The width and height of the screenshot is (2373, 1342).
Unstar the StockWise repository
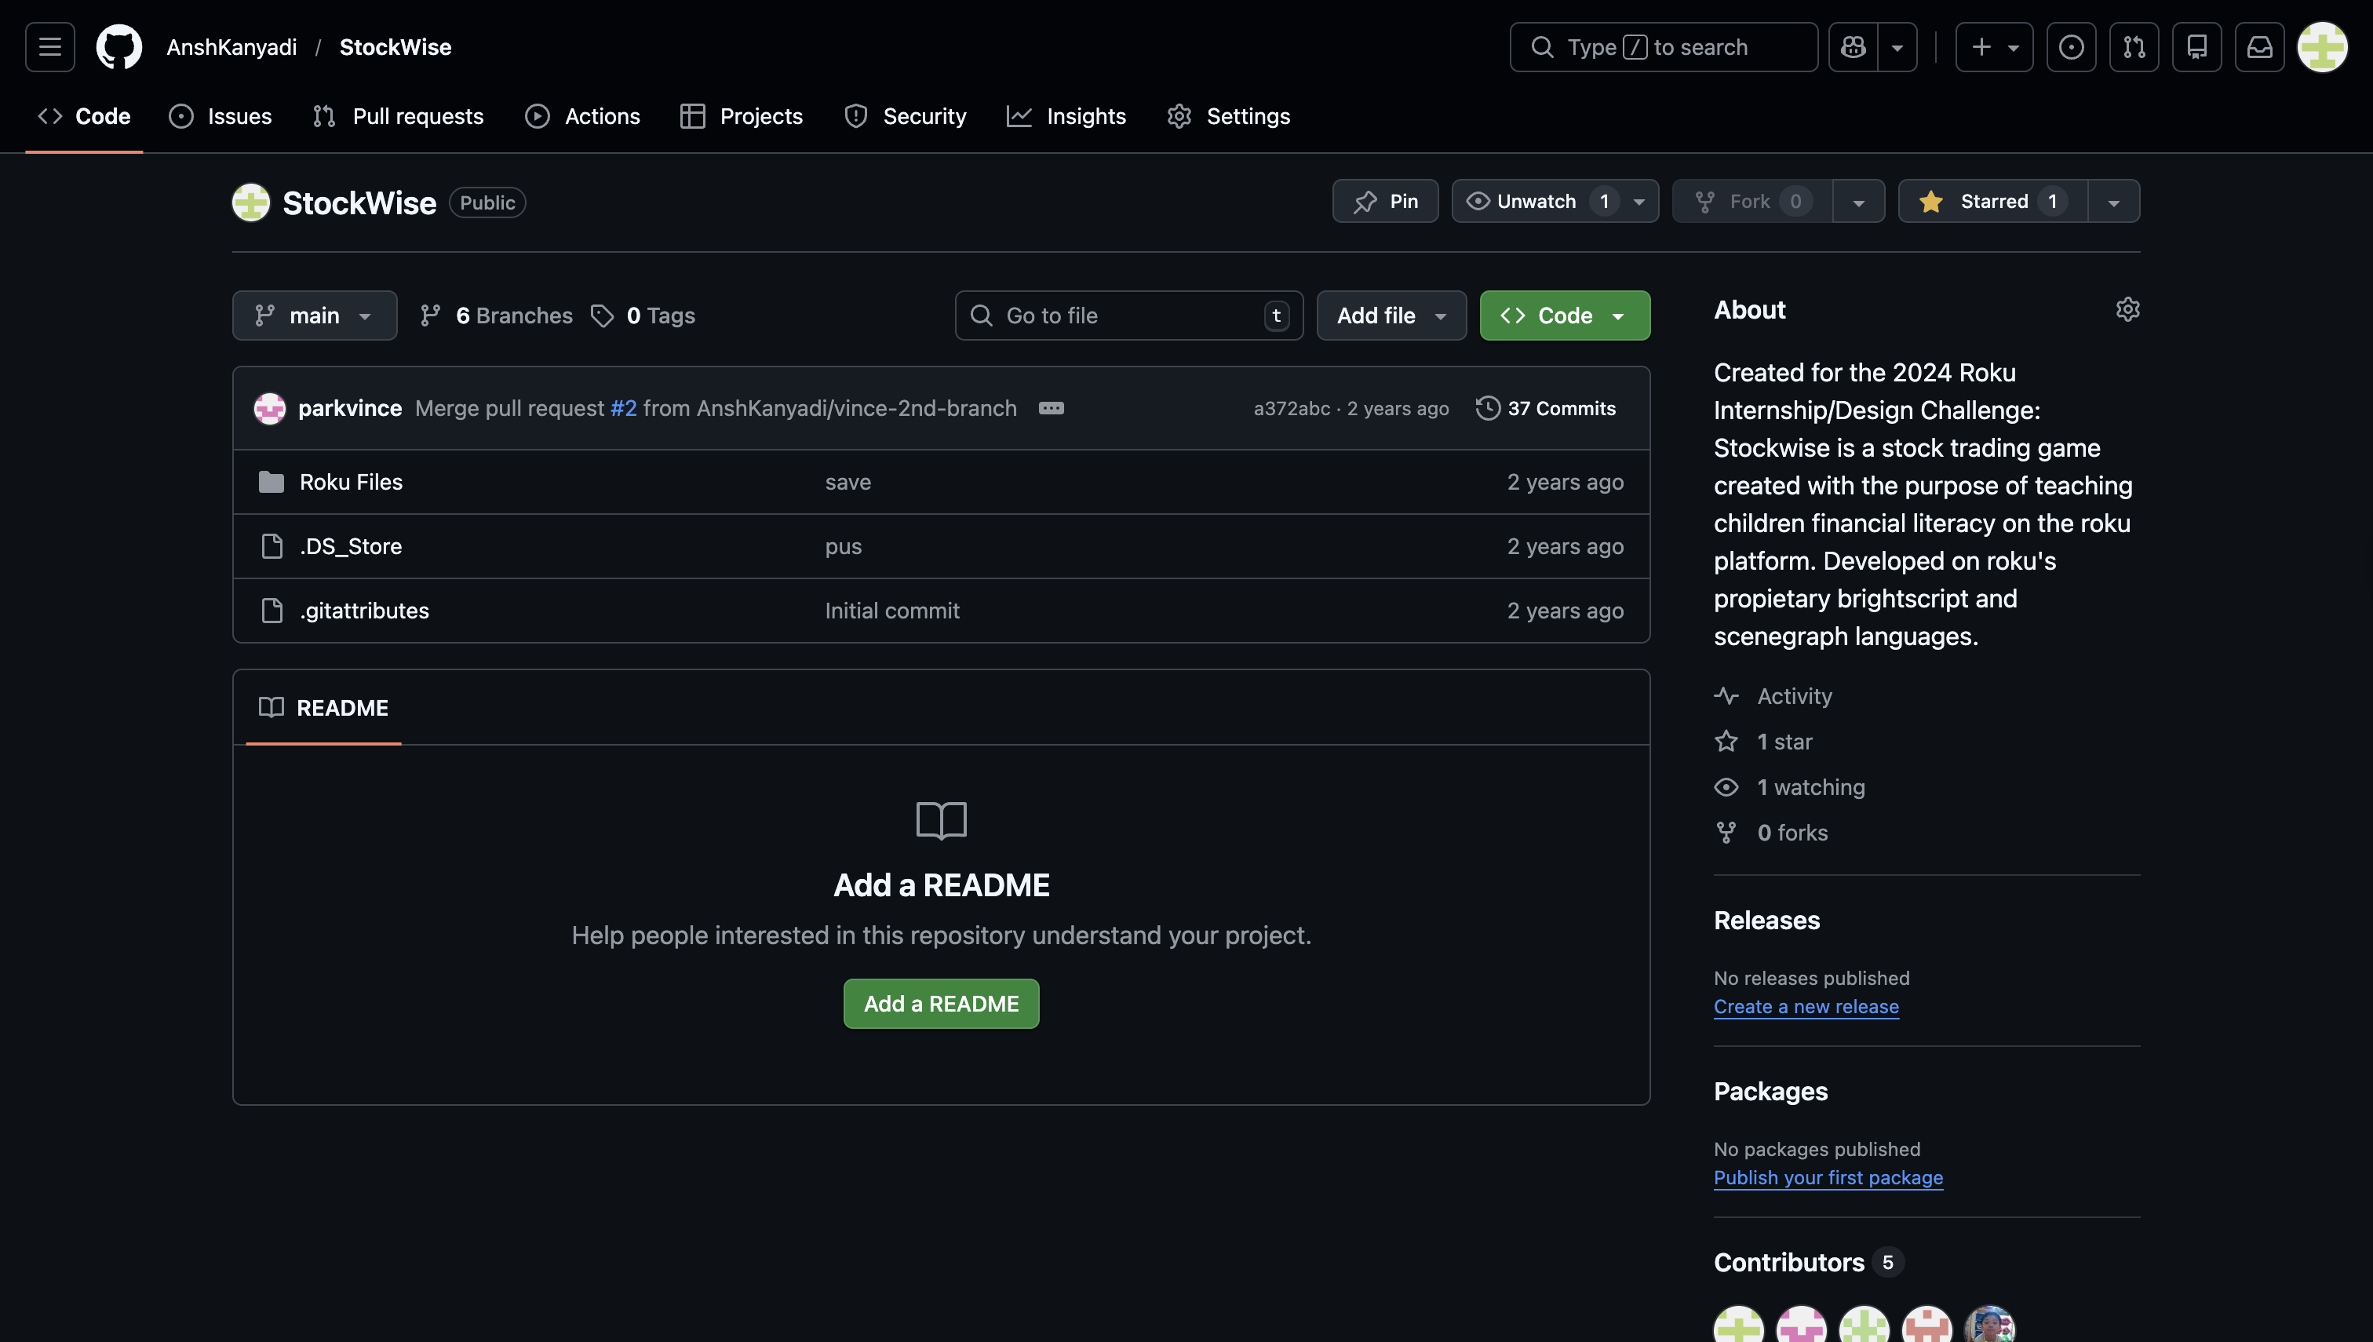point(1991,200)
